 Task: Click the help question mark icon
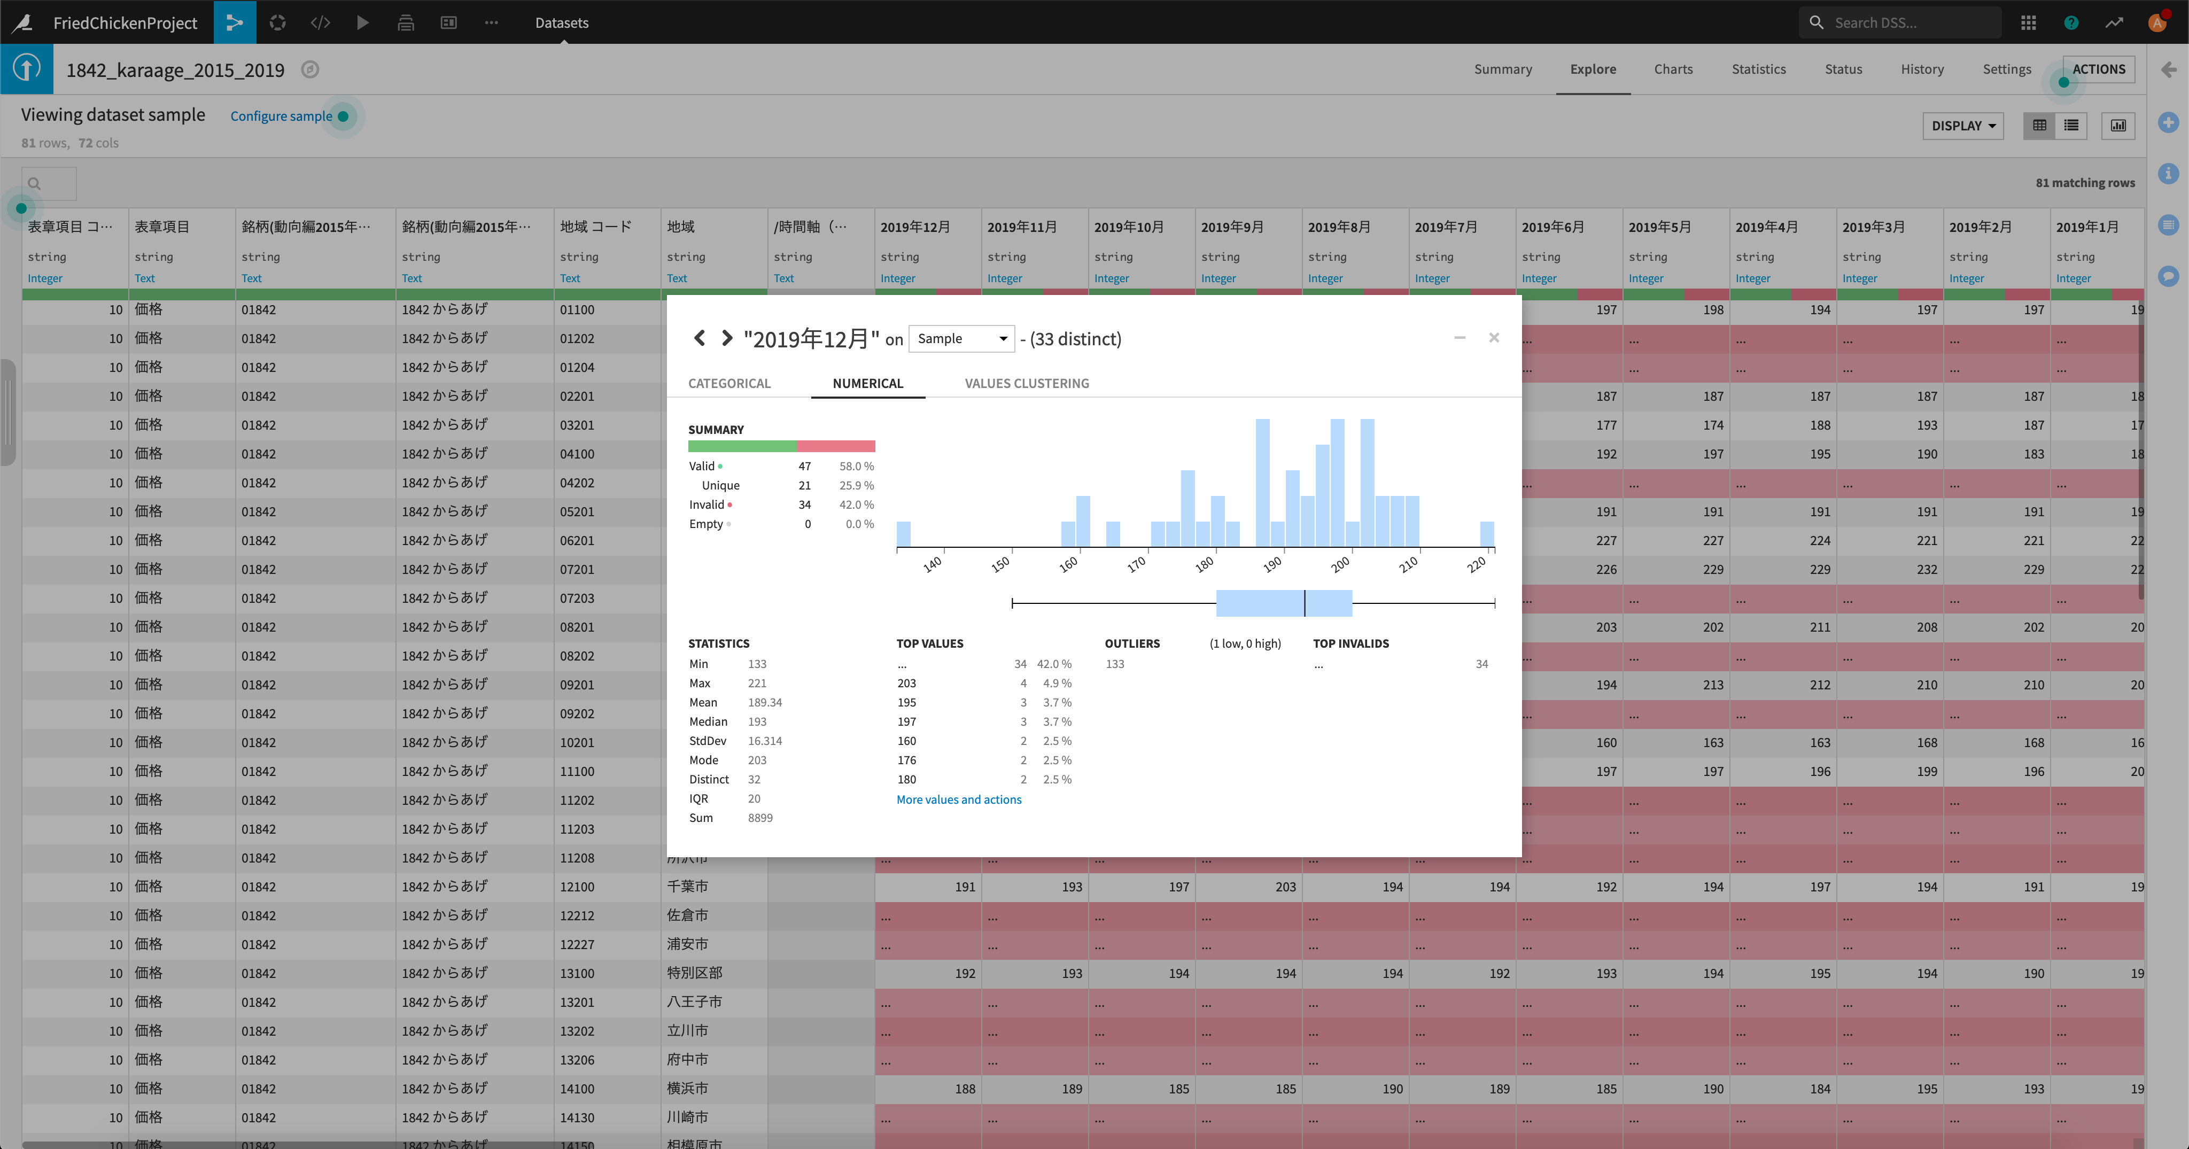(2071, 22)
